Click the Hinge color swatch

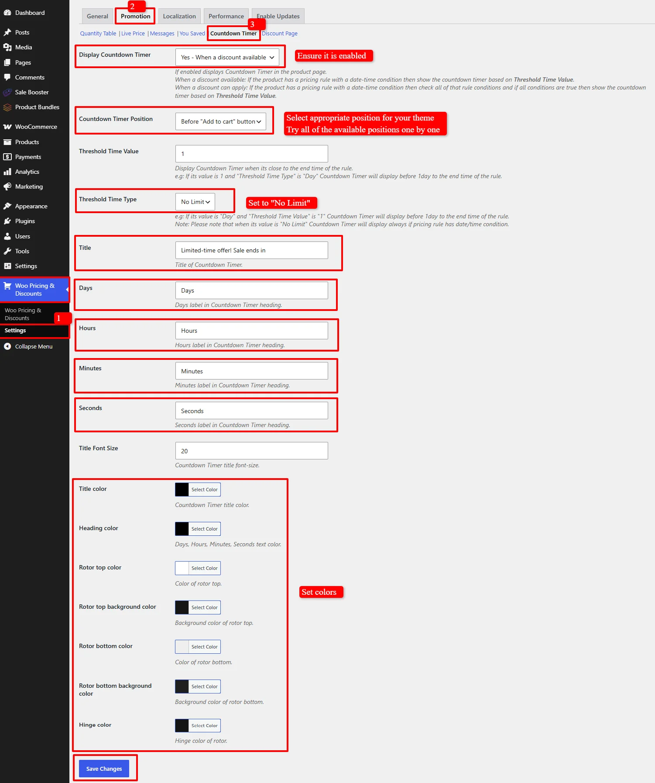[x=182, y=726]
